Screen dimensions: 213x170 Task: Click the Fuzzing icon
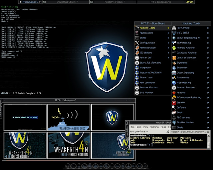click(x=174, y=93)
